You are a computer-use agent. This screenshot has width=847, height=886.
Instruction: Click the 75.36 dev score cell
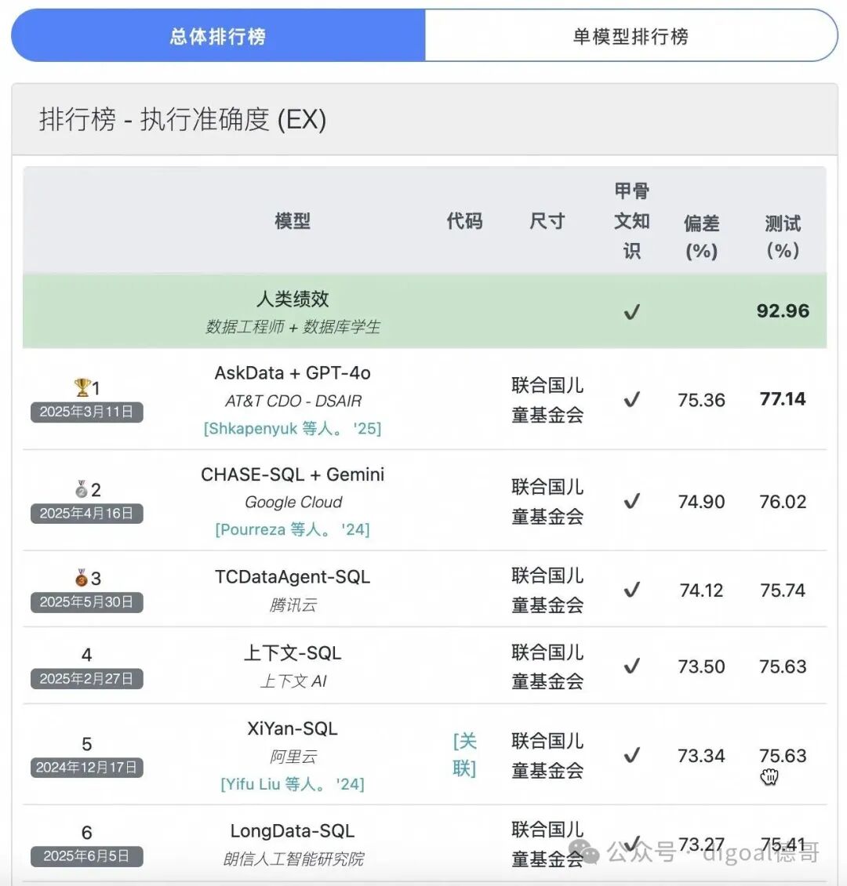click(x=701, y=400)
